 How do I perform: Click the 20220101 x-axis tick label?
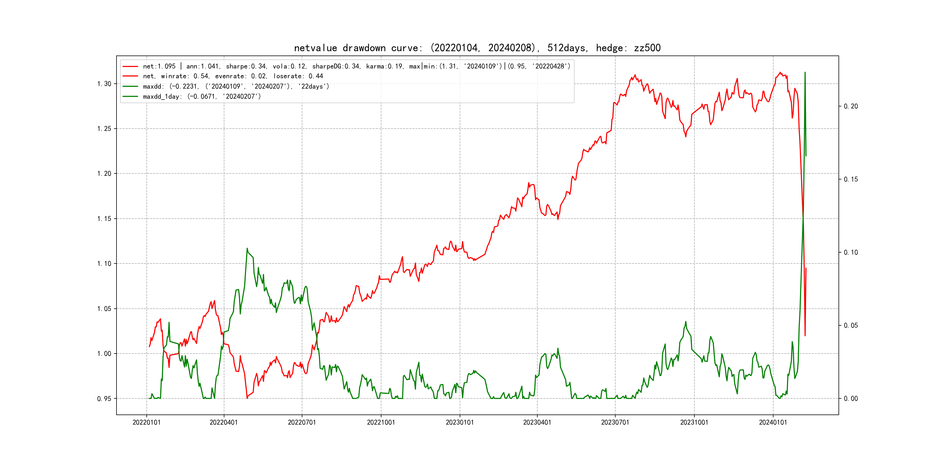[146, 422]
